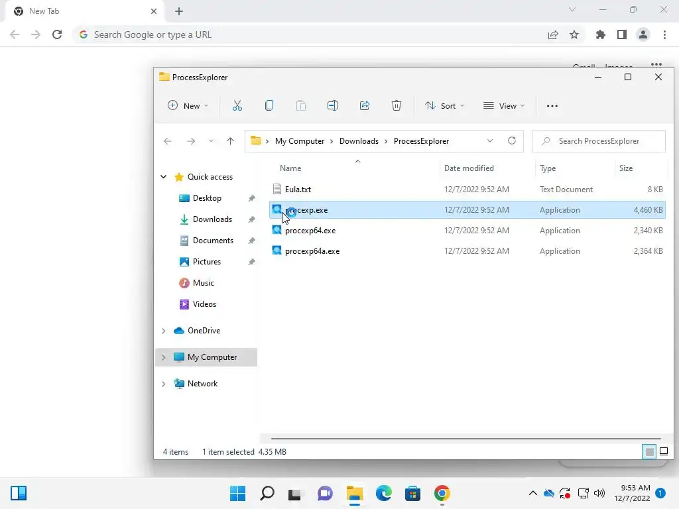The height and width of the screenshot is (509, 679).
Task: Open Chrome Extensions puzzle icon
Action: tap(601, 34)
